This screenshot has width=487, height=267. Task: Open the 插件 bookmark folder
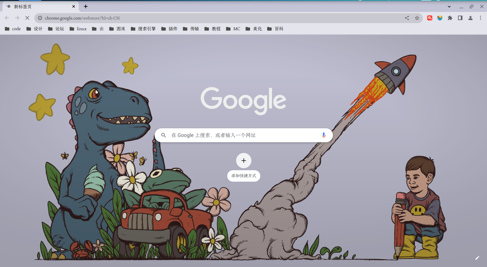click(169, 29)
